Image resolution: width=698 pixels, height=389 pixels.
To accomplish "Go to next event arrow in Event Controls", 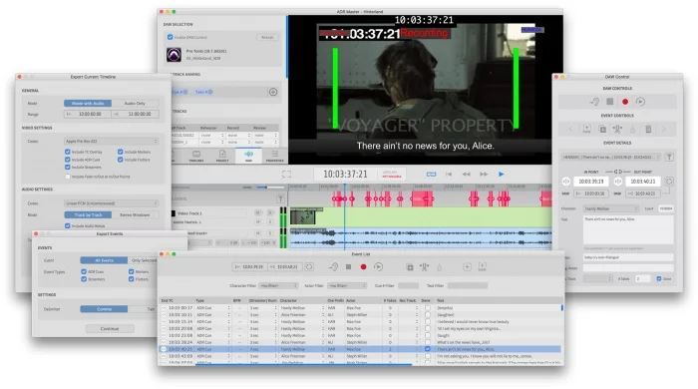I will (664, 129).
